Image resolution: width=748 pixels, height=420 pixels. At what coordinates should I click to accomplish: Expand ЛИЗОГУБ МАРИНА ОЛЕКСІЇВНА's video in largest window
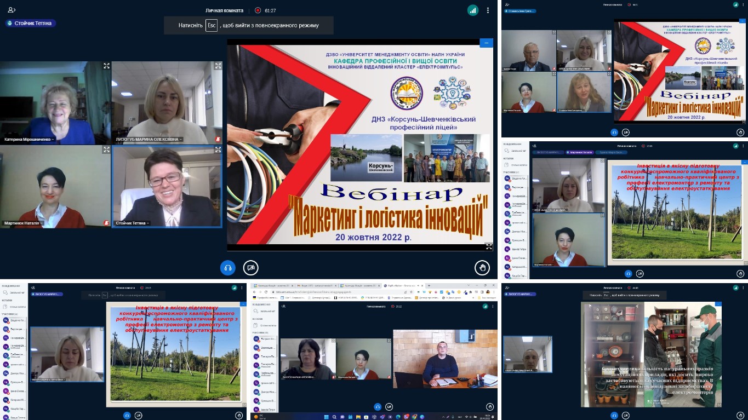click(x=218, y=66)
